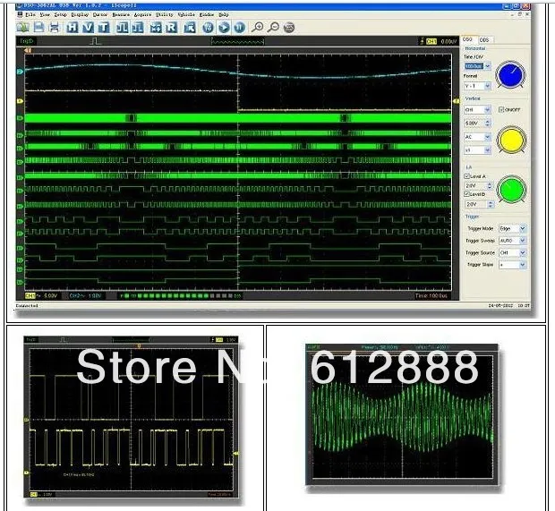Open the Help menu
This screenshot has width=555, height=511.
[224, 14]
